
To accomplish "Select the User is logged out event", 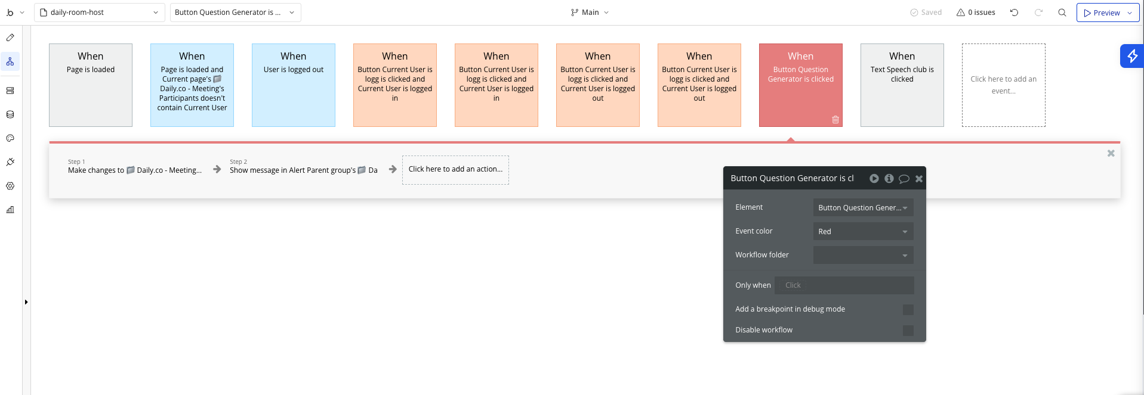I will click(293, 85).
